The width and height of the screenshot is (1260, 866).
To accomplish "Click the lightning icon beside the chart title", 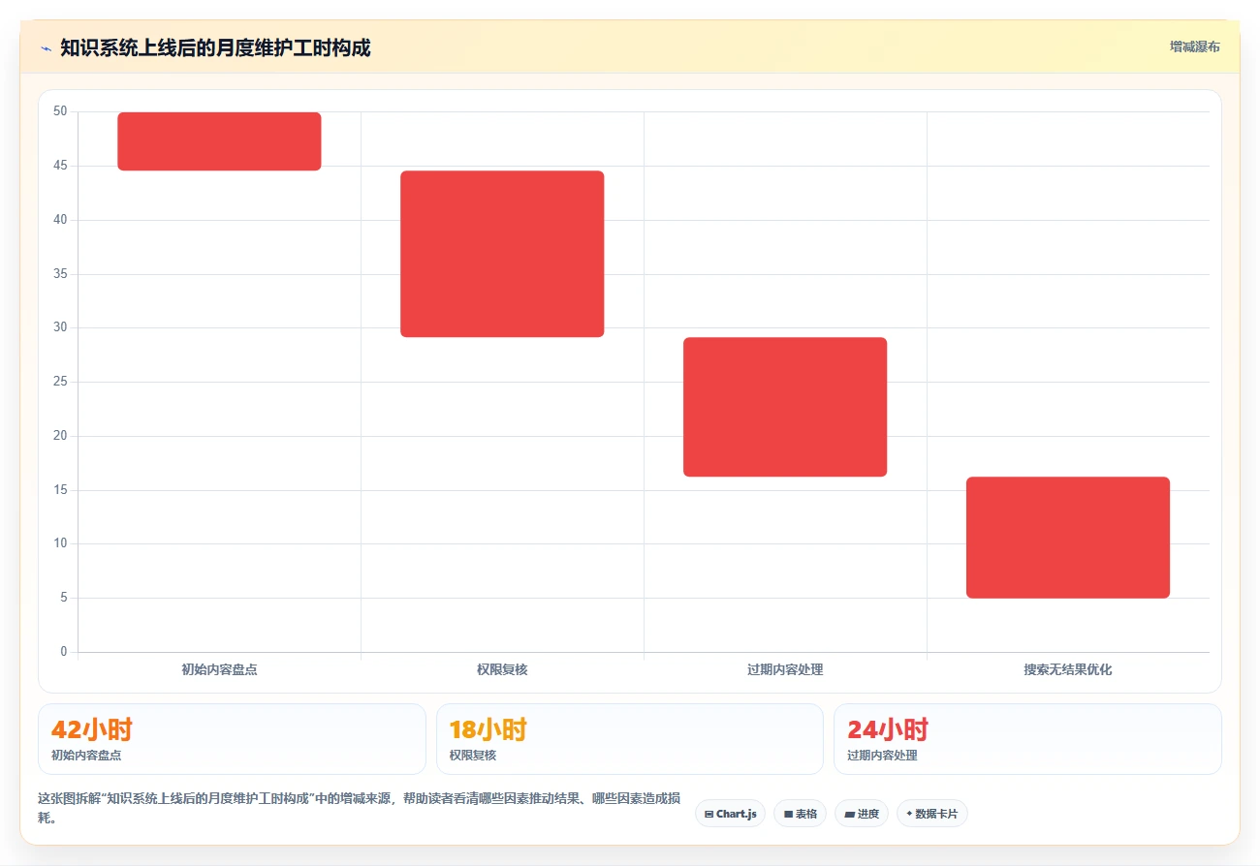I will (x=46, y=47).
